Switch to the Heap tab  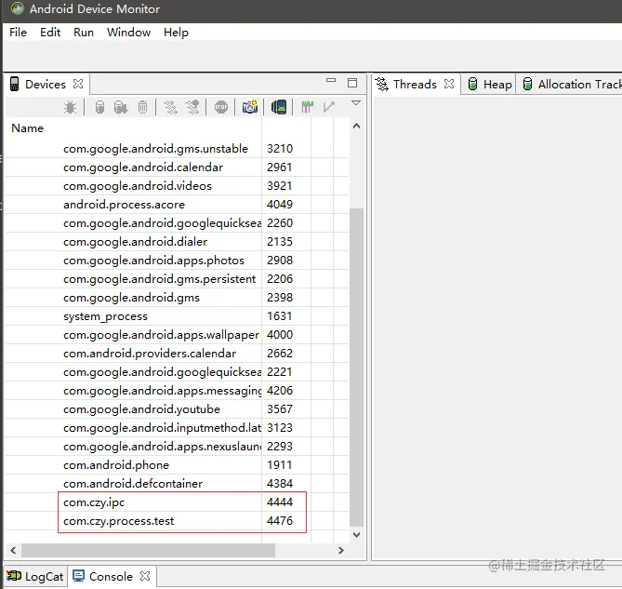coord(490,84)
